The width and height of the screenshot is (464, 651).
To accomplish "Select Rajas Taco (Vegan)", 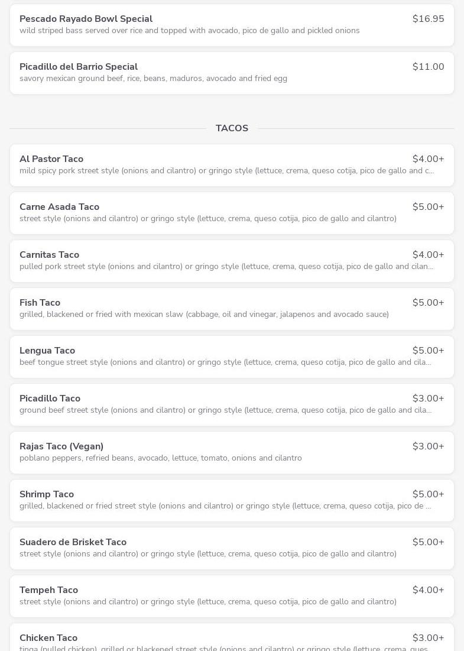I will point(61,446).
